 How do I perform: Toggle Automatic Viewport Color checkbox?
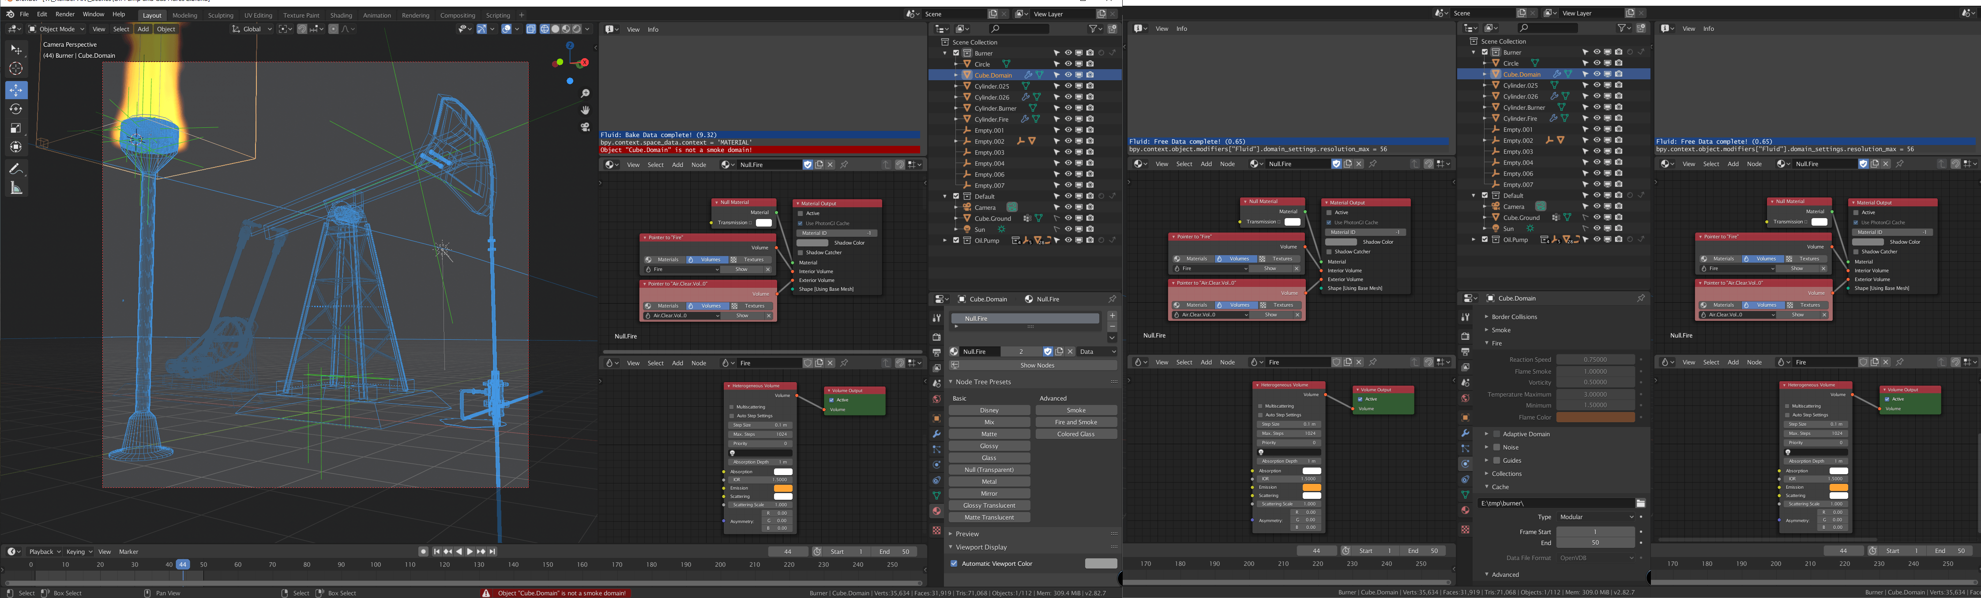(x=955, y=564)
